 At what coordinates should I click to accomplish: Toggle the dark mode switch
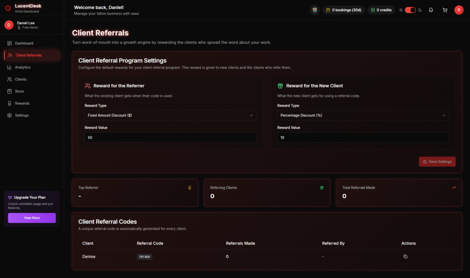pos(410,10)
